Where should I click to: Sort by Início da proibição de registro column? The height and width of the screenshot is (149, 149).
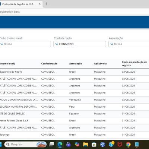click(134, 64)
